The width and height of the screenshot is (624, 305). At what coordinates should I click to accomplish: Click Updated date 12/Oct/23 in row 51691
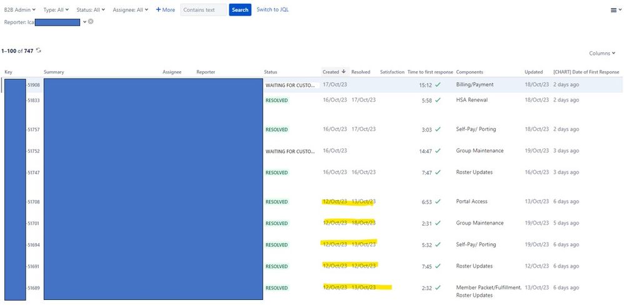pyautogui.click(x=537, y=266)
